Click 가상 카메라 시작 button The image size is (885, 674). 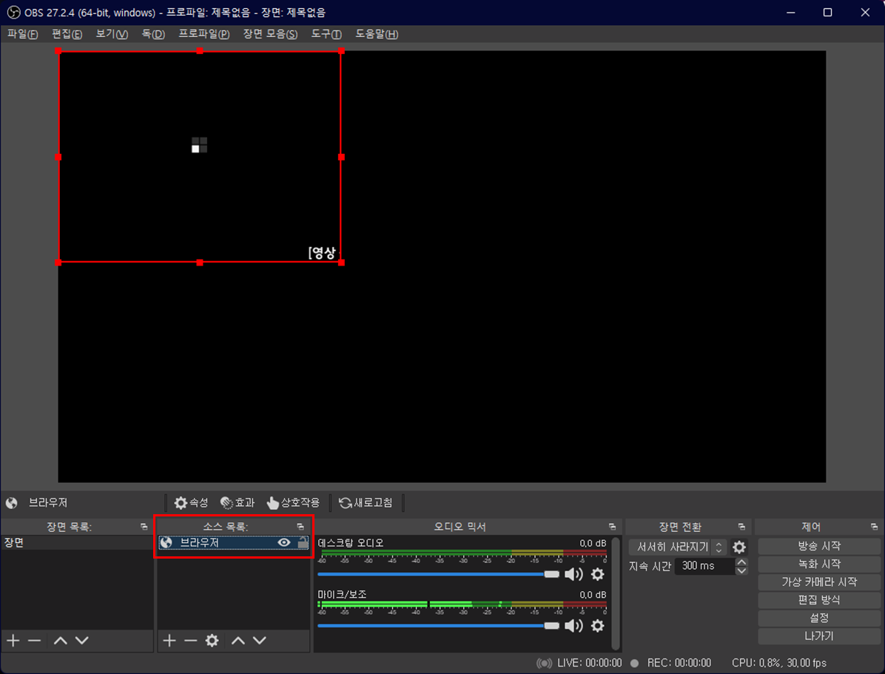(x=819, y=582)
